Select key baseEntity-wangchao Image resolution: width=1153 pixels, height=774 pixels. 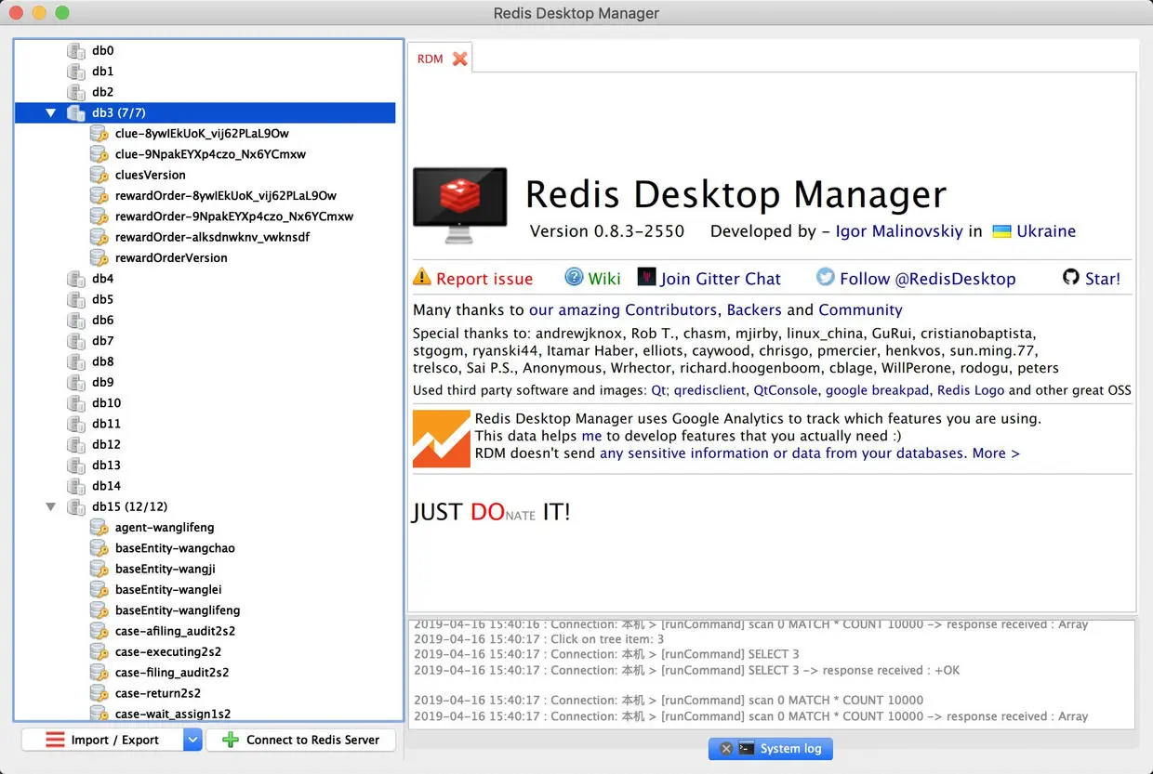click(x=175, y=548)
